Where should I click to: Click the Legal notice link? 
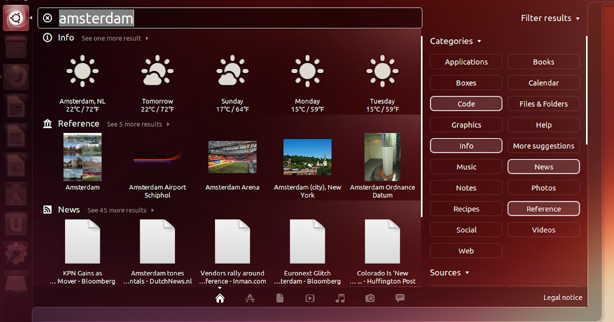pyautogui.click(x=562, y=297)
